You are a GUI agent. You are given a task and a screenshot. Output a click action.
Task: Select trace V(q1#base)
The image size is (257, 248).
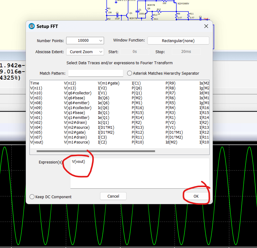click(x=74, y=112)
